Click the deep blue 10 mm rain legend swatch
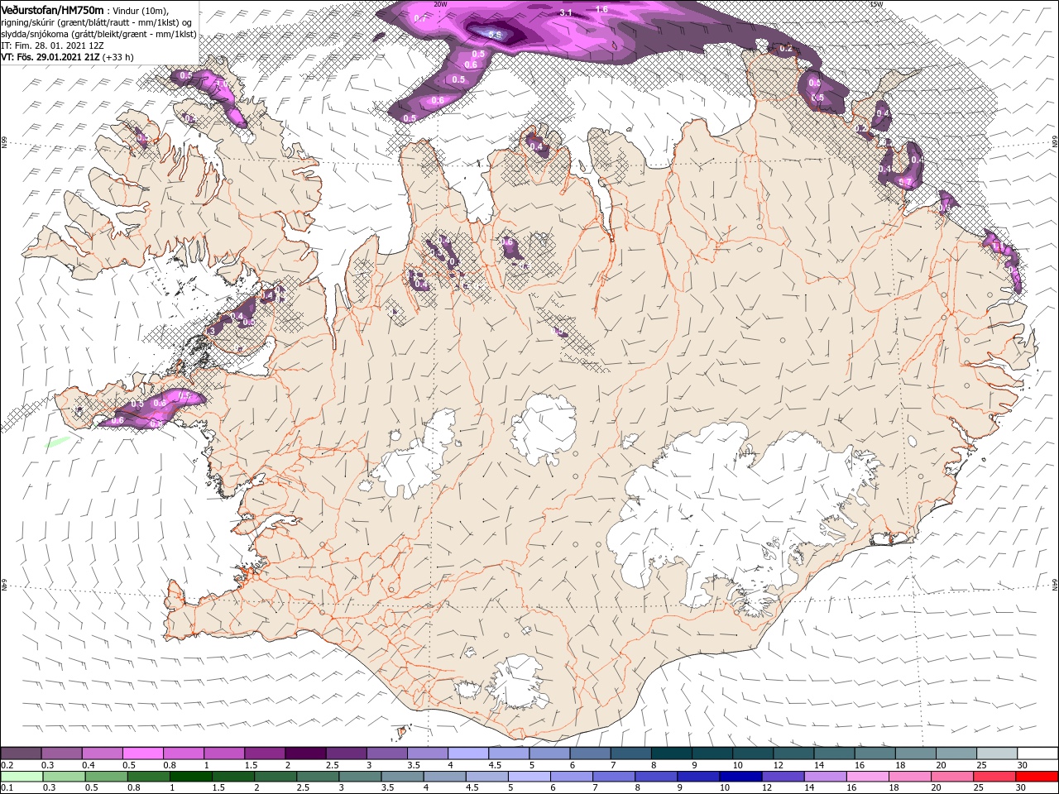The width and height of the screenshot is (1059, 794). click(740, 777)
